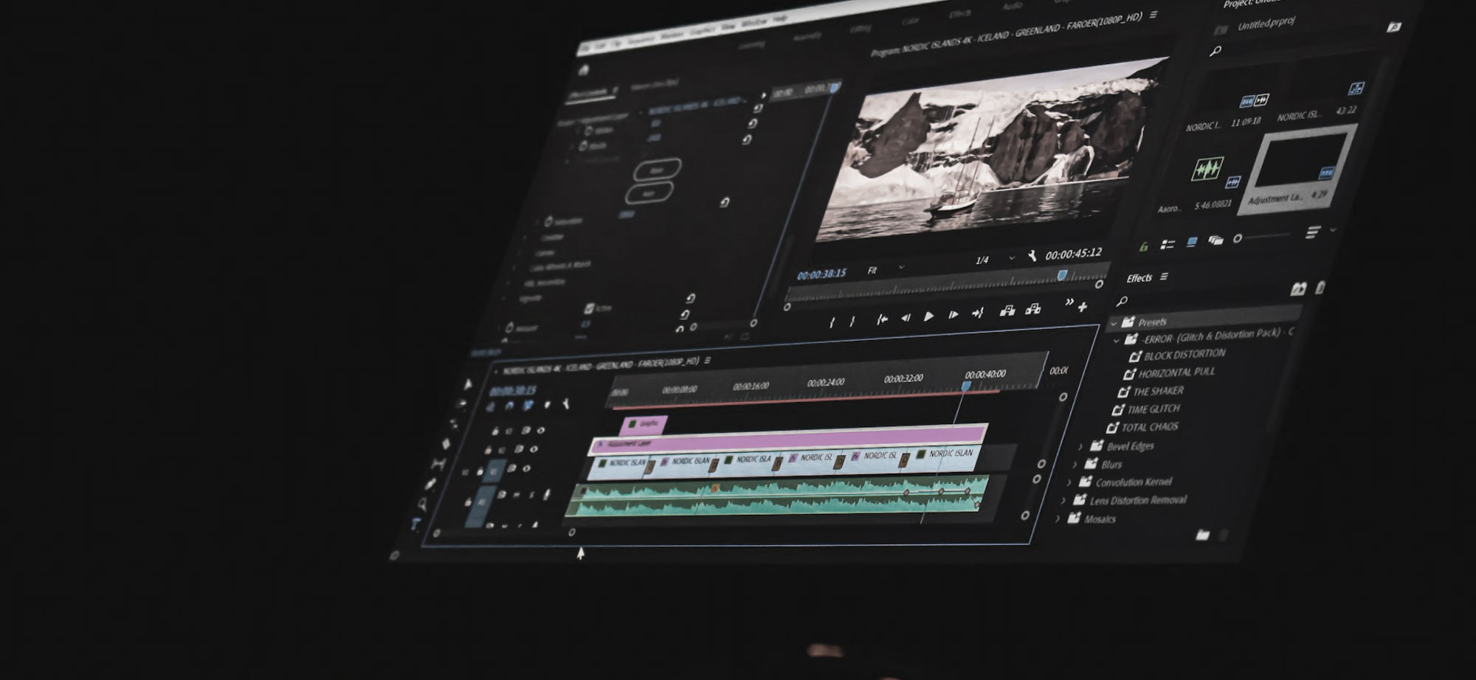Open the Effects panel menu

point(1164,277)
